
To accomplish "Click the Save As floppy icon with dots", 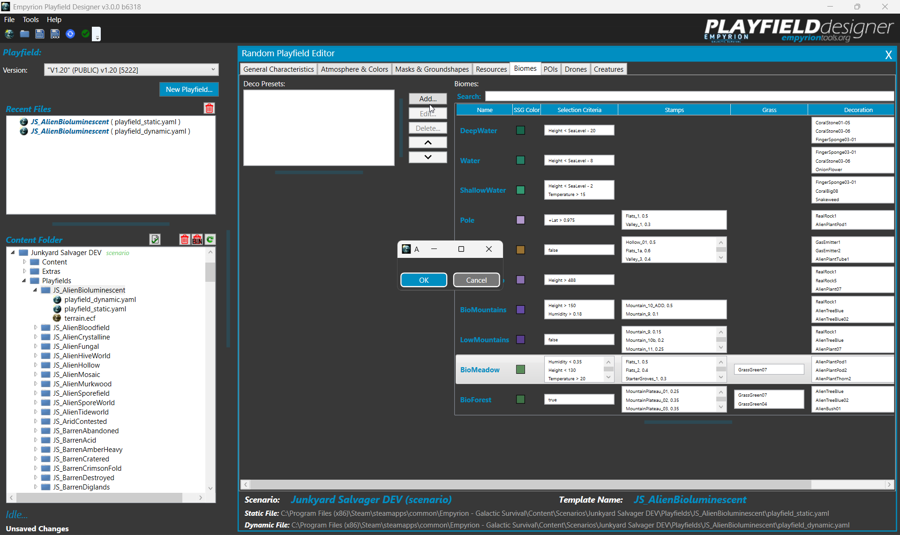I will pyautogui.click(x=55, y=34).
